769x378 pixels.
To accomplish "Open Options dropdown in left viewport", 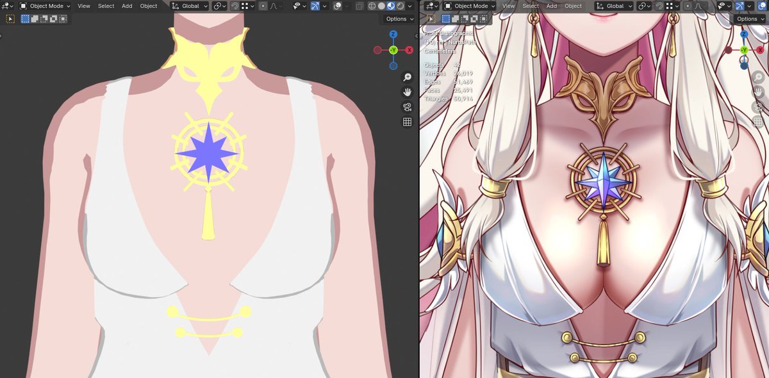I will (x=399, y=19).
